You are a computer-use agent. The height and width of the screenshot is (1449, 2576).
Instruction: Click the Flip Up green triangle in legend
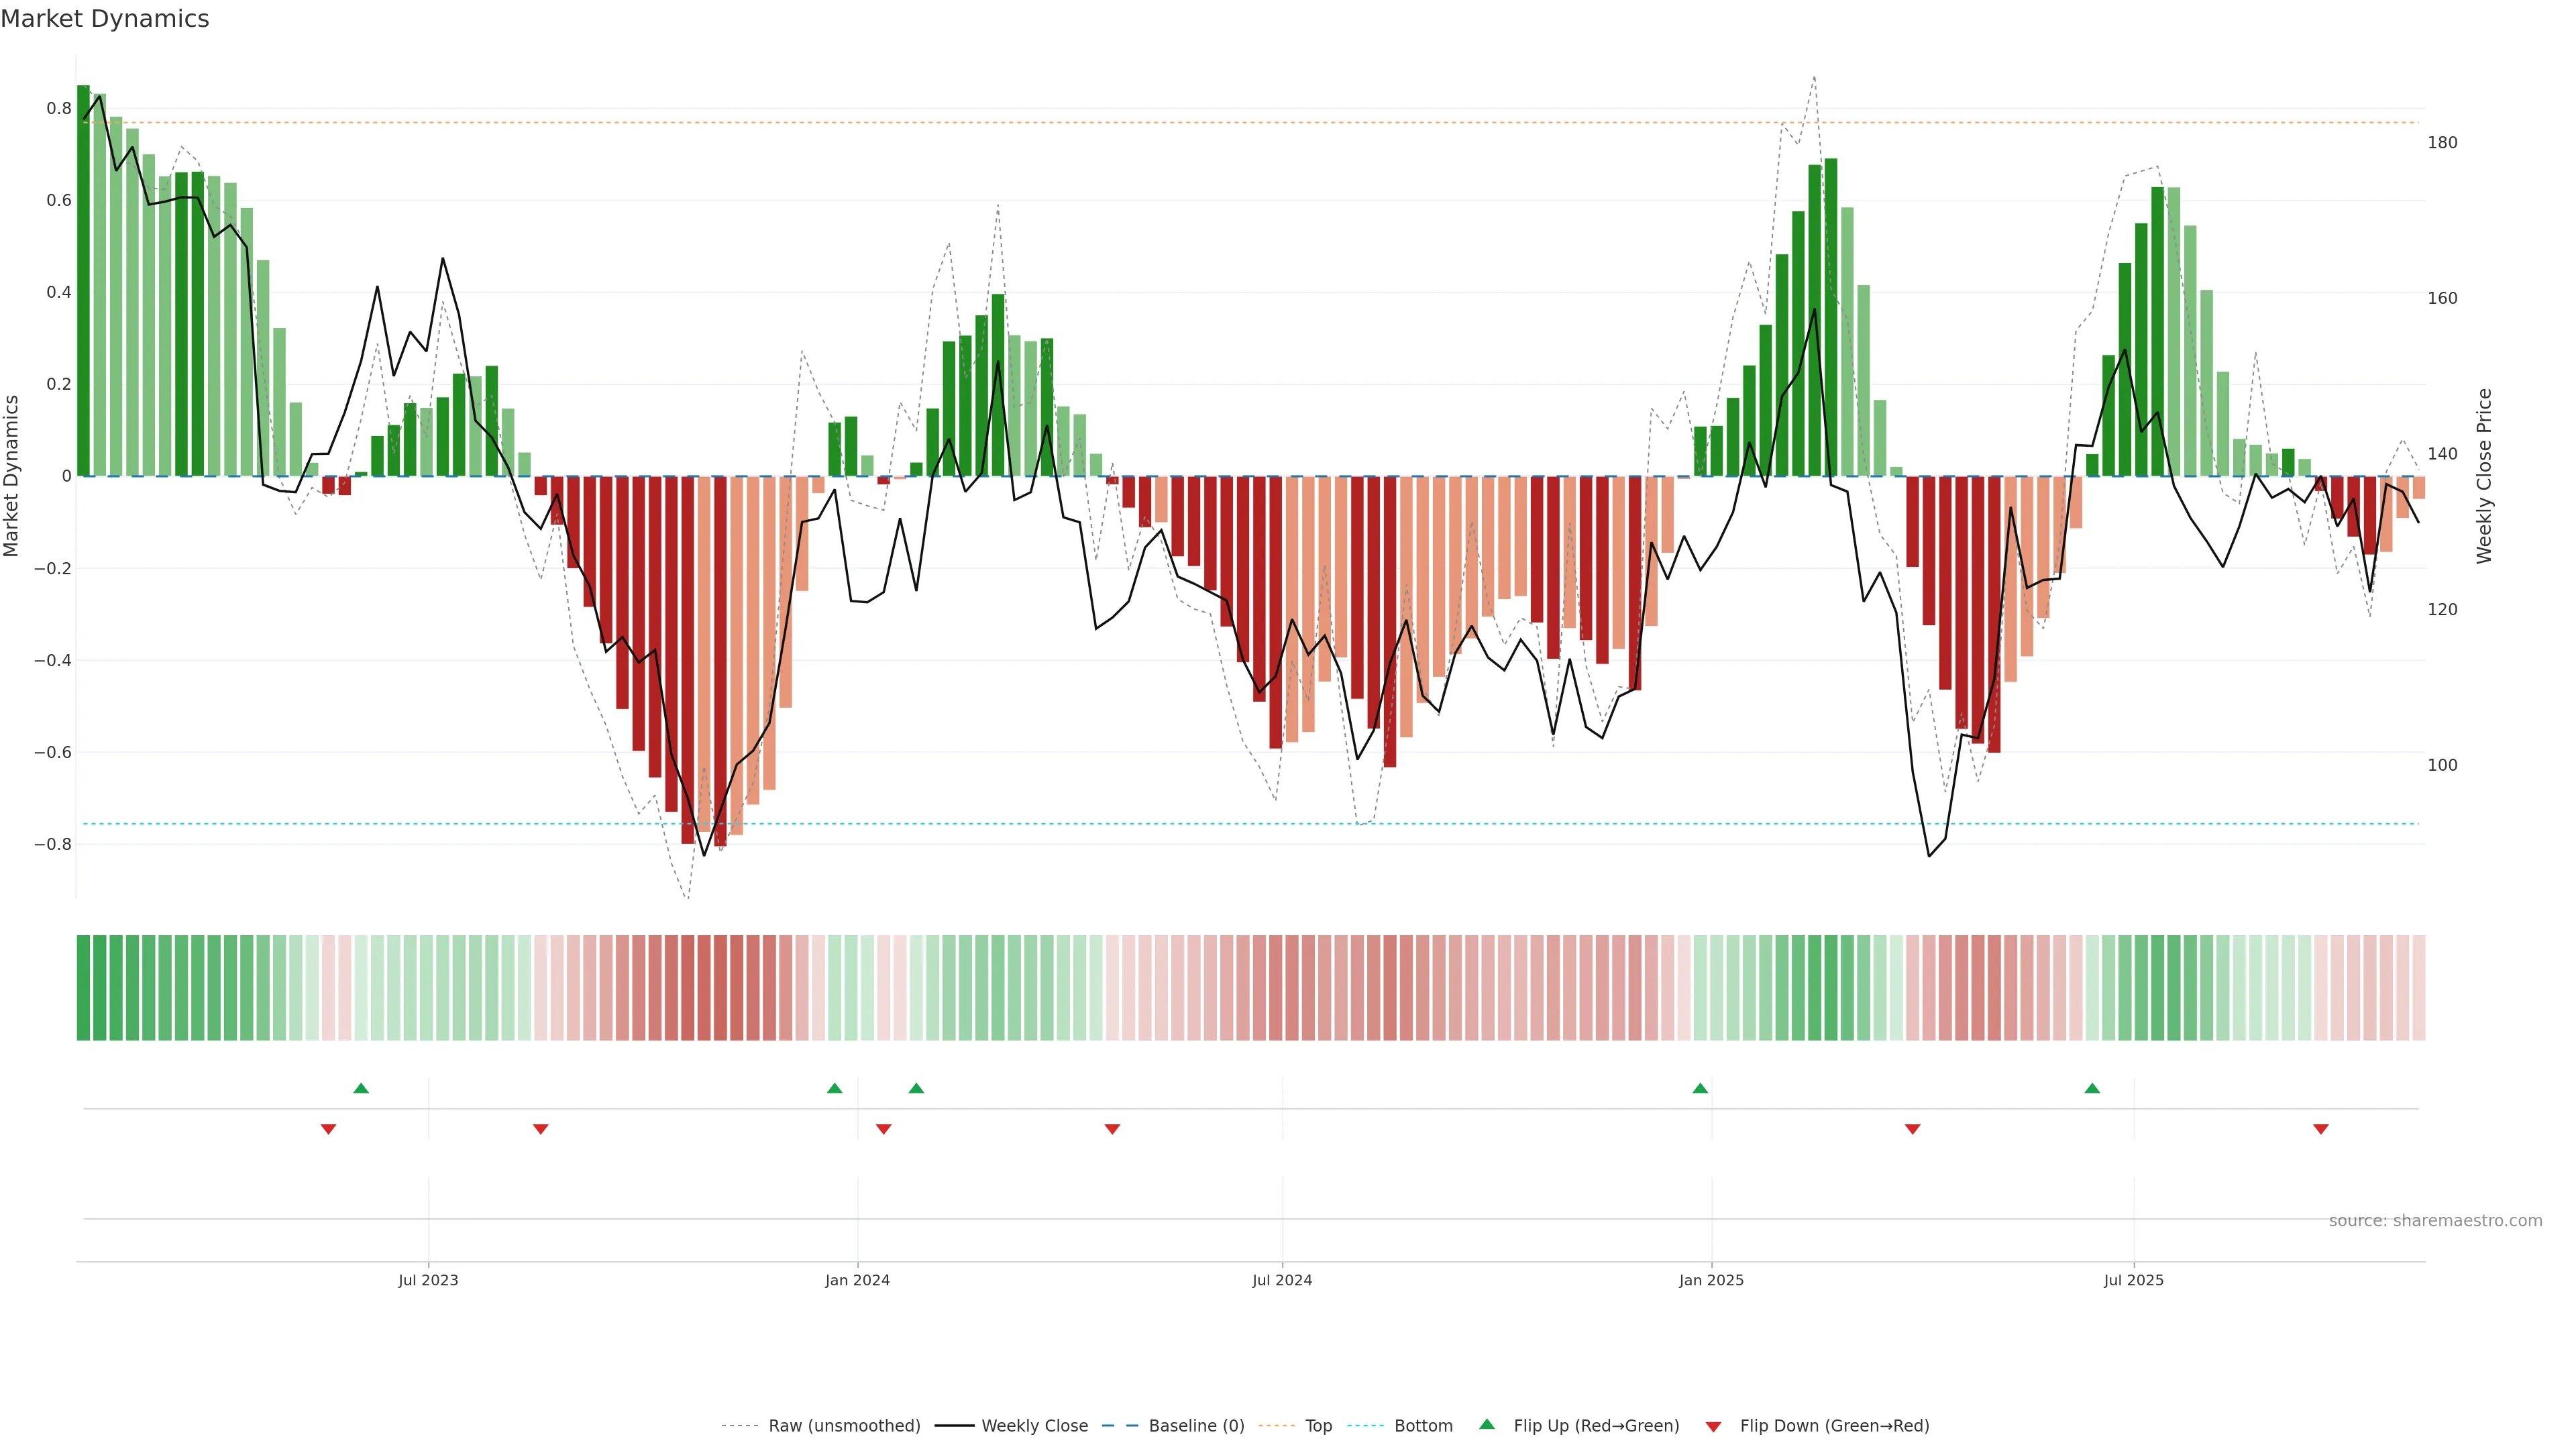pos(1487,1424)
